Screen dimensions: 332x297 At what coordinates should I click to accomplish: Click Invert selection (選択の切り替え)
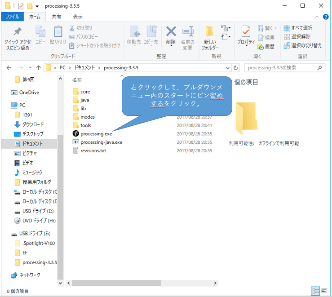pos(303,45)
